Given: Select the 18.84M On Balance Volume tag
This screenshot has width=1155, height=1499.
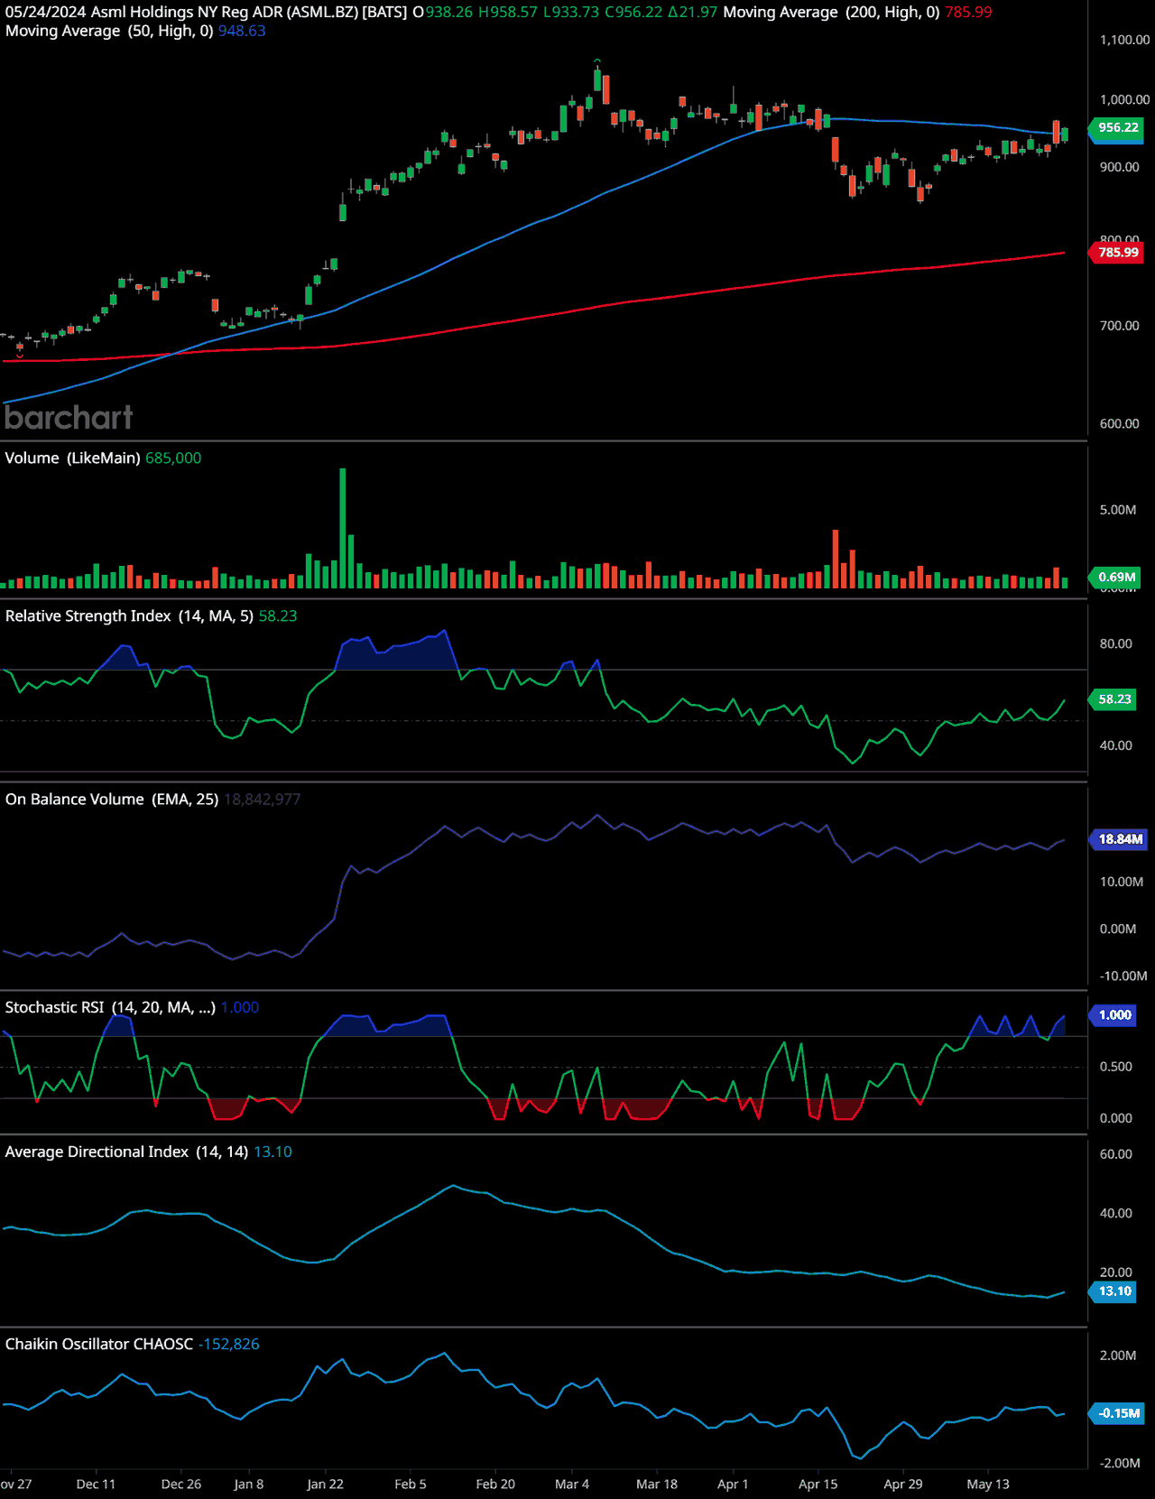Looking at the screenshot, I should [x=1120, y=839].
